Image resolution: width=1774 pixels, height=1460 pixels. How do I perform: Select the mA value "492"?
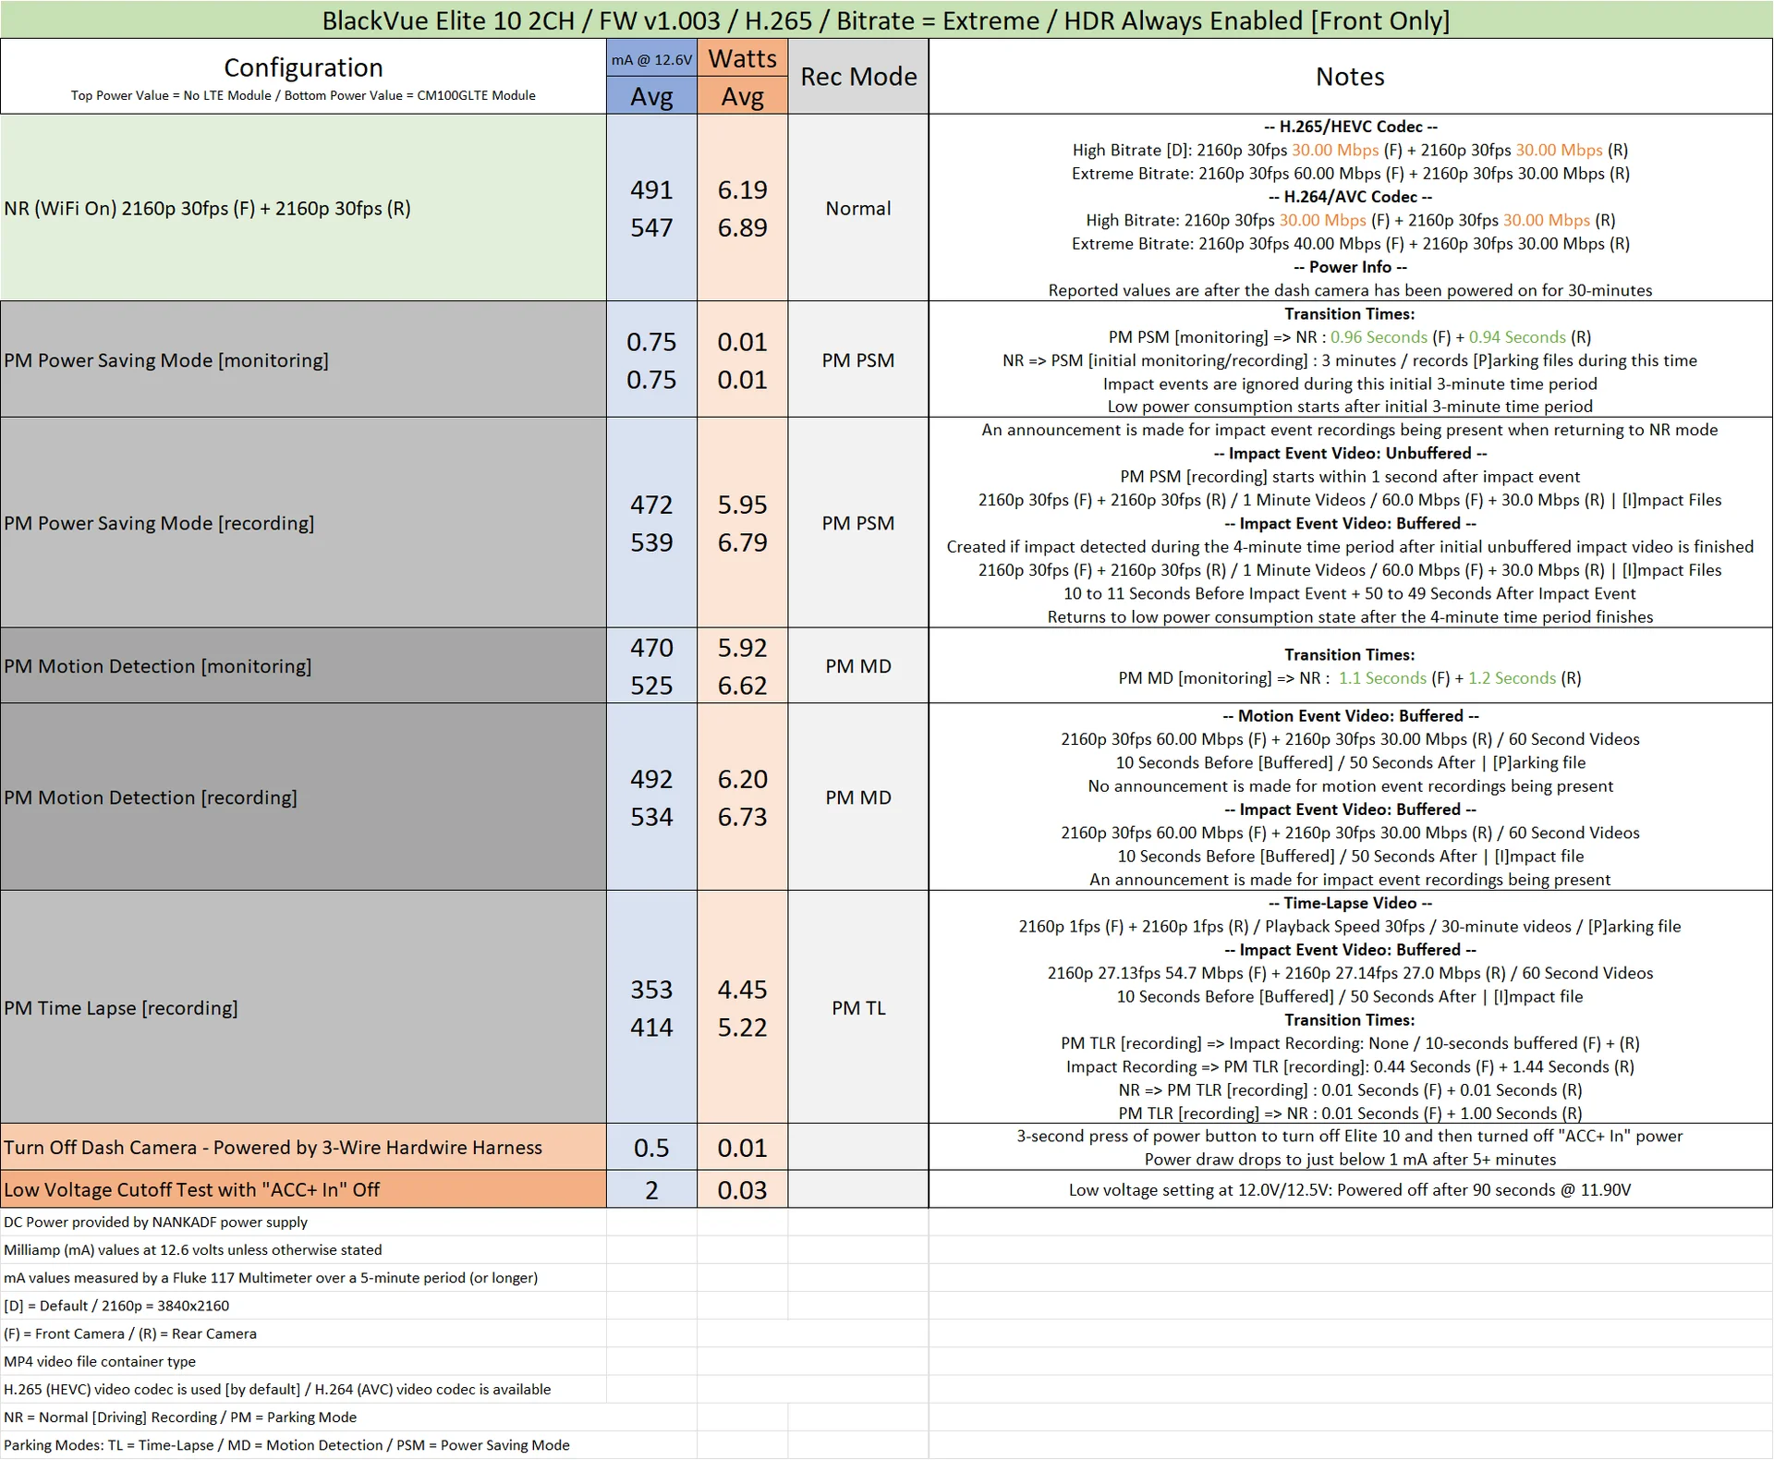[x=651, y=779]
